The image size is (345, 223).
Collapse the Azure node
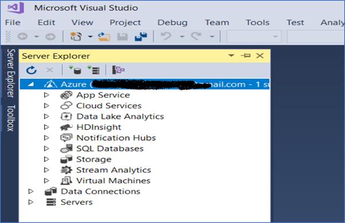31,84
